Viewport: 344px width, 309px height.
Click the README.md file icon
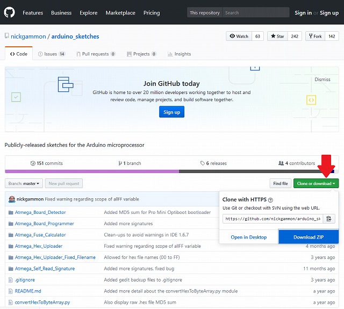(x=10, y=291)
